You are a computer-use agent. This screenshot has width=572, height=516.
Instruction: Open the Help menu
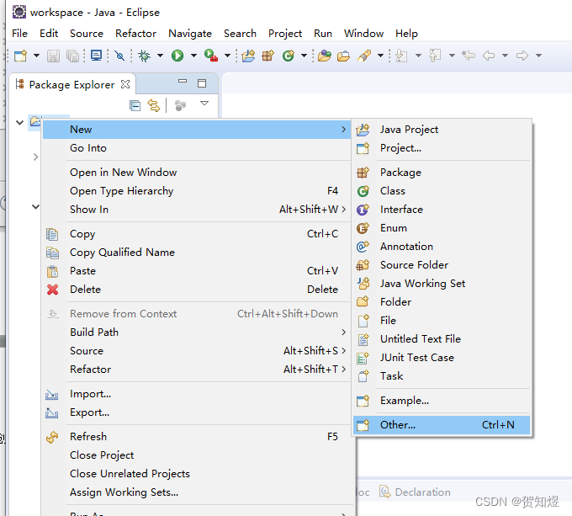point(406,34)
